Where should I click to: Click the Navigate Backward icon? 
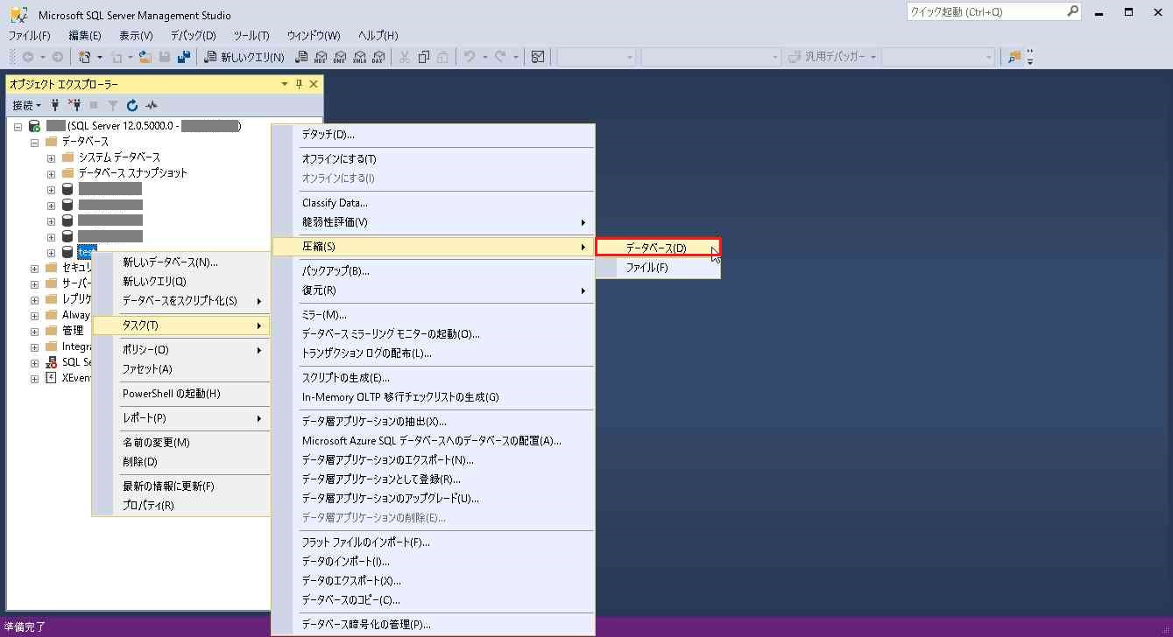click(28, 57)
